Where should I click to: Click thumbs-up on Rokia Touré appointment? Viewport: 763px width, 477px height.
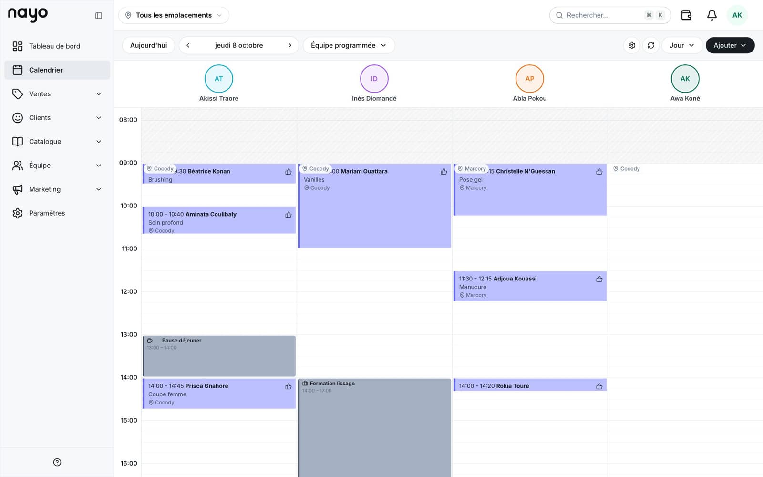(x=599, y=386)
